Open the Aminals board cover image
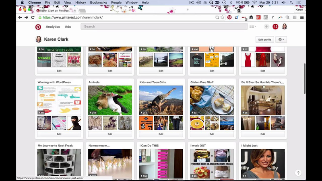Screen dimensions: 322x181 [110, 100]
